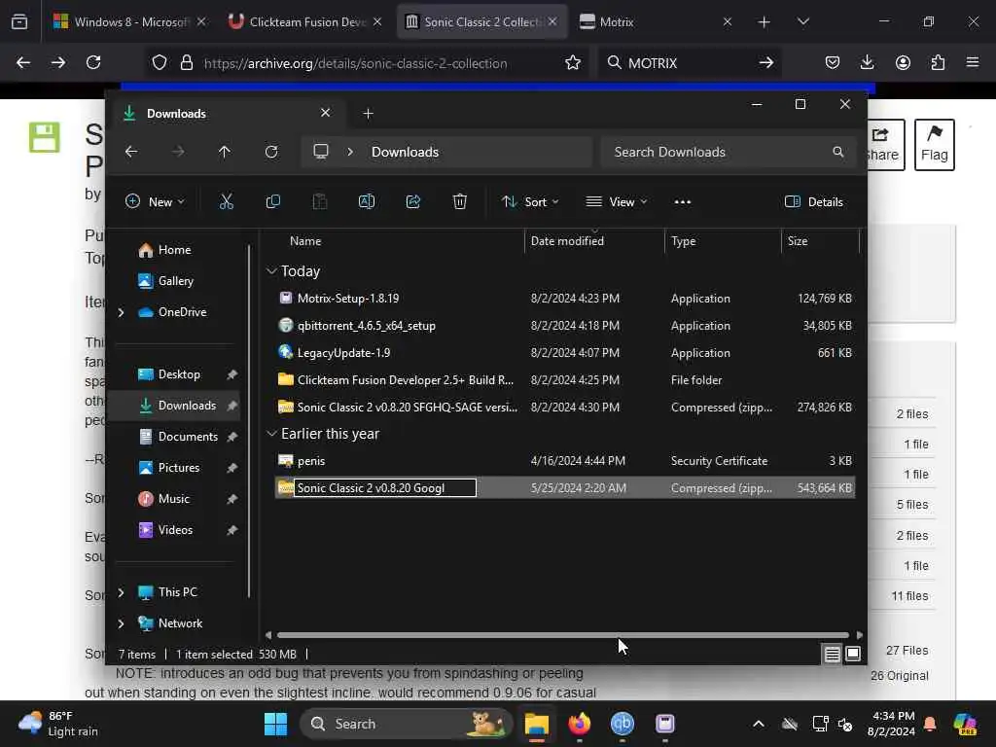Screen dimensions: 996x747
Task: Open Firefox downloads panel arrow
Action: click(x=867, y=62)
